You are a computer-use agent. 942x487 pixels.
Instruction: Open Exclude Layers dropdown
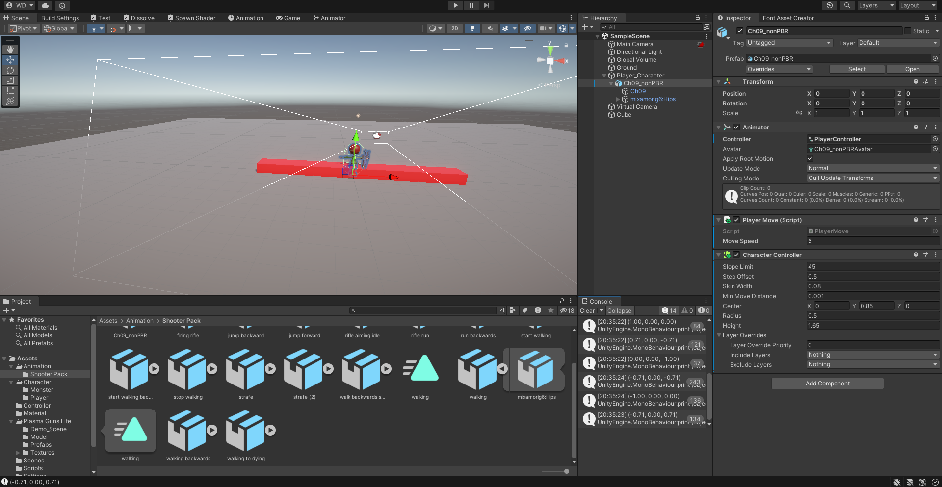[x=873, y=364]
